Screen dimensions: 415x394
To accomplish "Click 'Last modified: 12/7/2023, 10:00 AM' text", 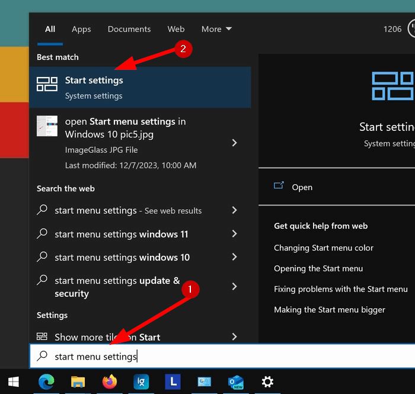I will tap(131, 165).
